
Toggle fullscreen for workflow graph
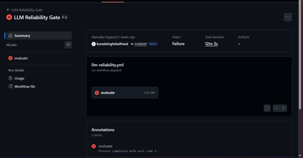267,108
